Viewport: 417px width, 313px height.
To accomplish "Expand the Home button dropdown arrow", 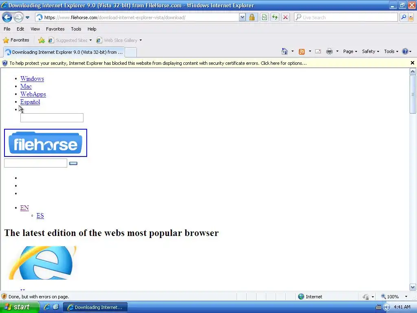I will pos(292,51).
